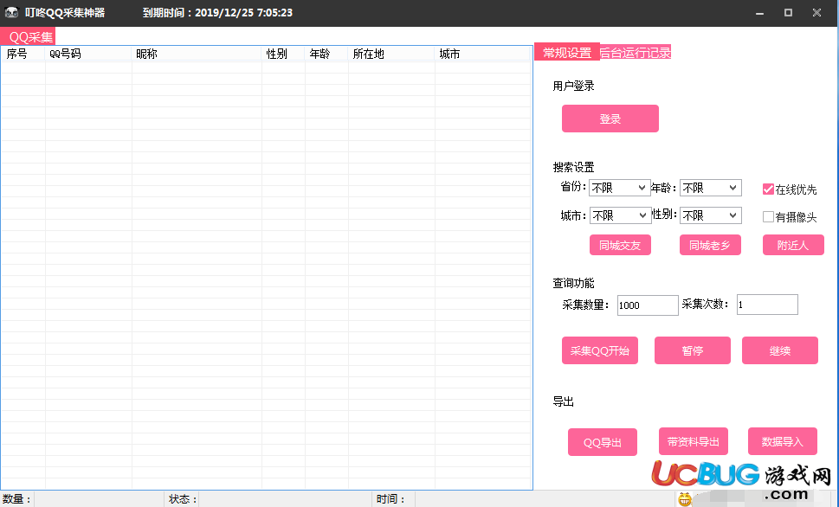Viewport: 839px width, 507px height.
Task: Open the 性别 dropdown
Action: (x=711, y=215)
